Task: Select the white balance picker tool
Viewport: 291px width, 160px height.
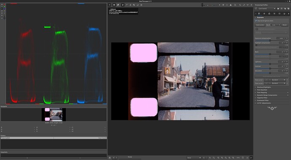Action: [127, 5]
